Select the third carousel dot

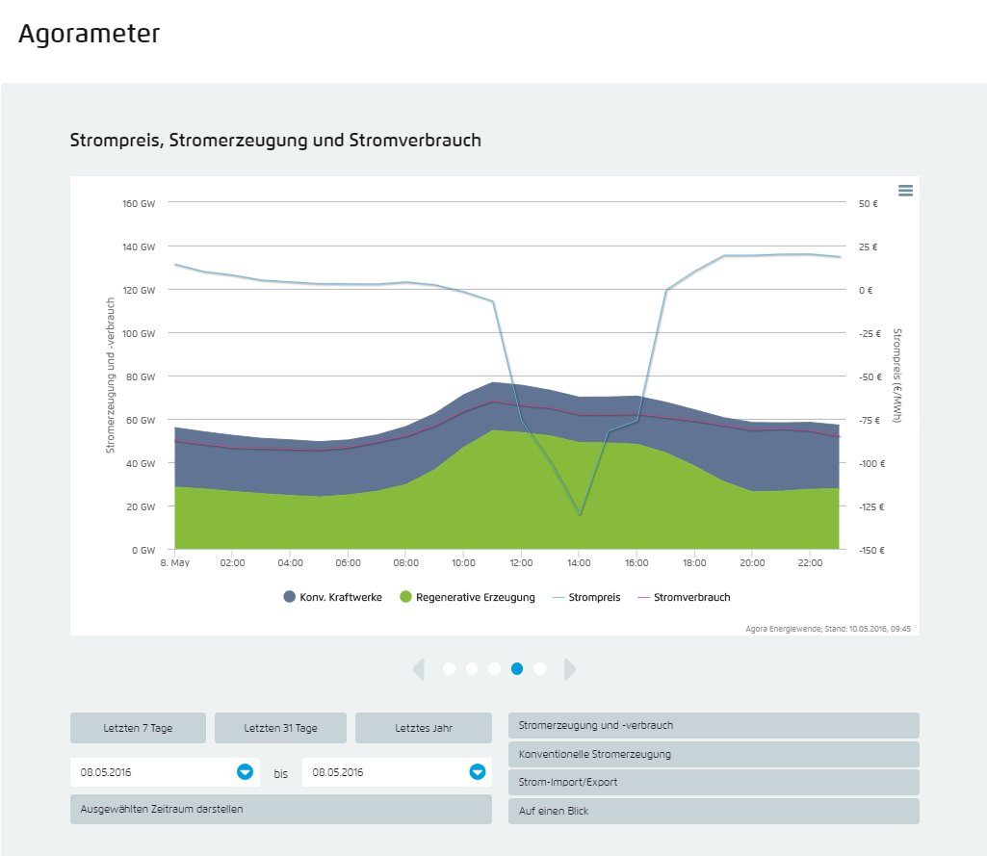click(x=494, y=668)
